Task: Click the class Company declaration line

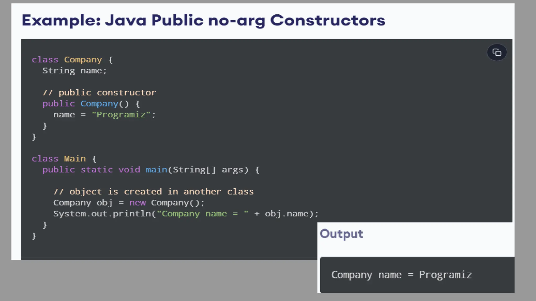Action: 72,60
